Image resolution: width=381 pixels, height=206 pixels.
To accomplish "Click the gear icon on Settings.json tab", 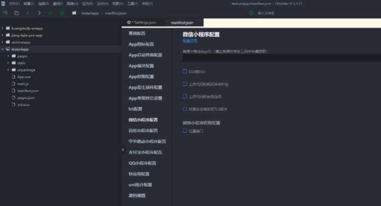I will (x=129, y=23).
